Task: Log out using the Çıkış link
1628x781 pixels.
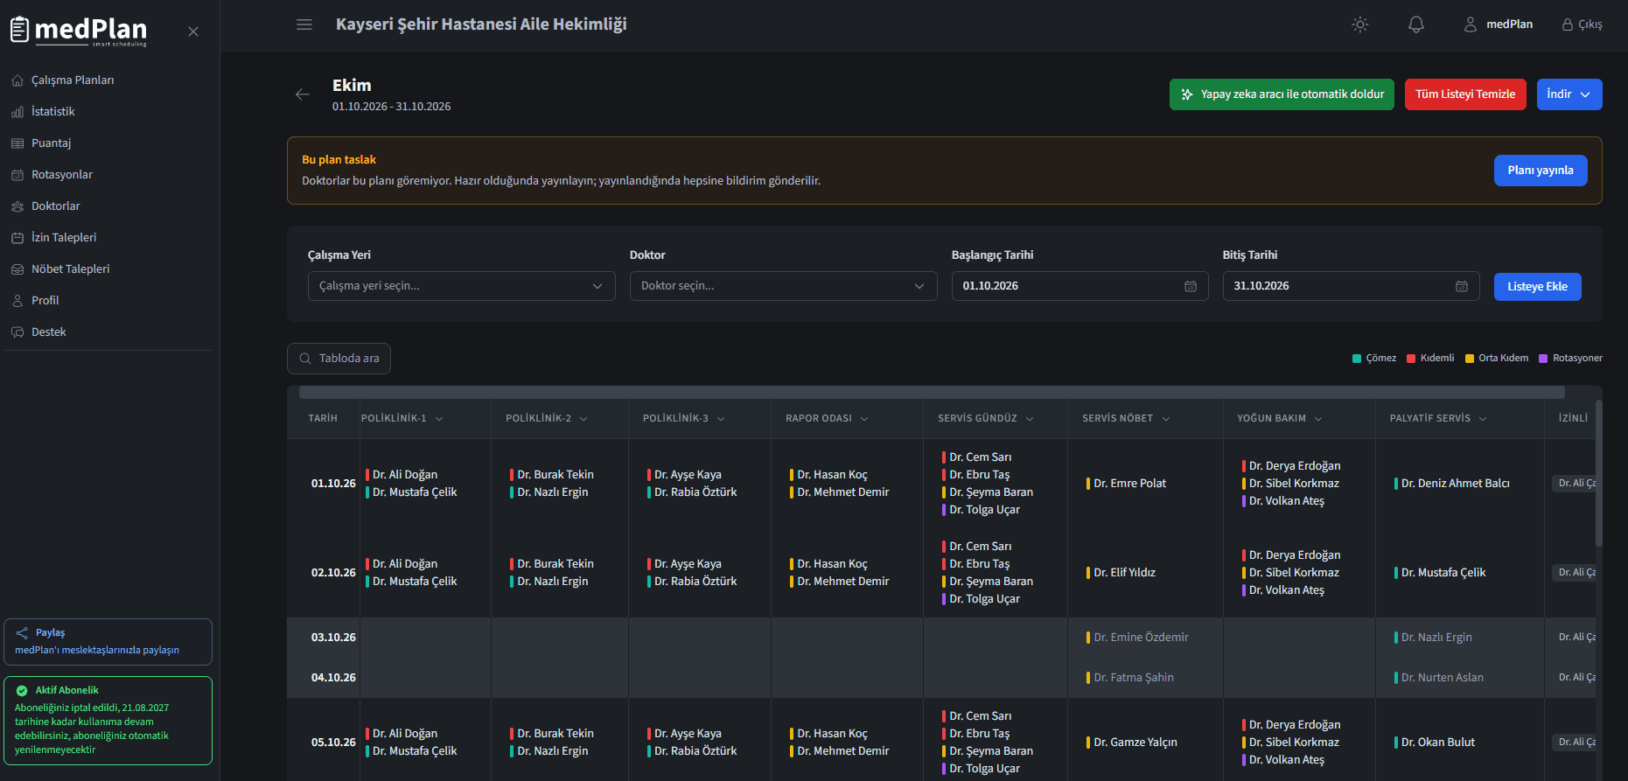Action: 1583,24
